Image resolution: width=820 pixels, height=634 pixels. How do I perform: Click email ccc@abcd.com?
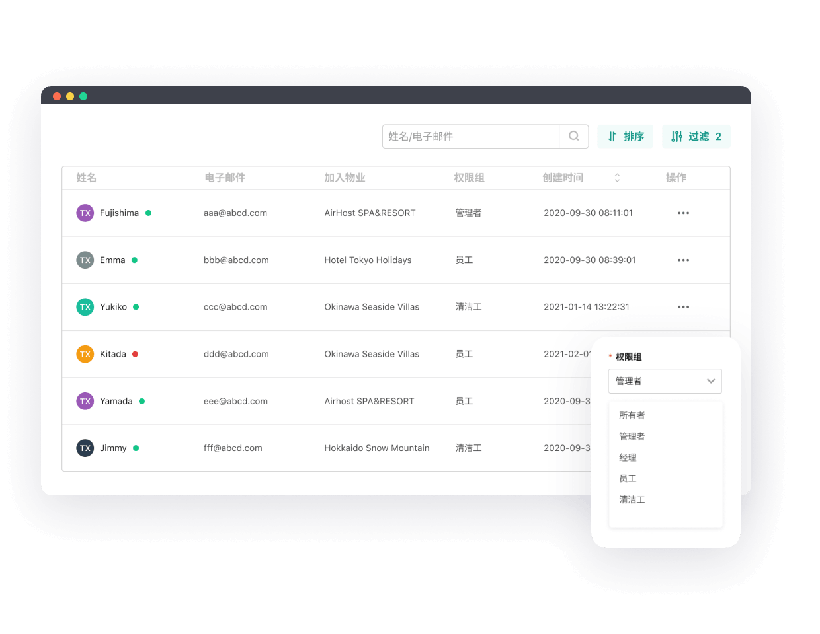tap(235, 307)
